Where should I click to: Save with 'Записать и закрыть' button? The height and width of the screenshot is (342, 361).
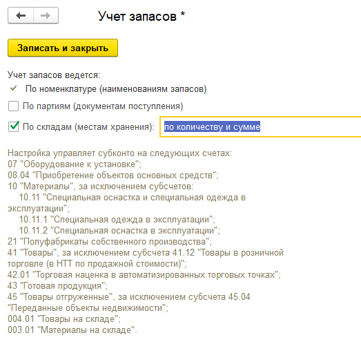[x=63, y=48]
